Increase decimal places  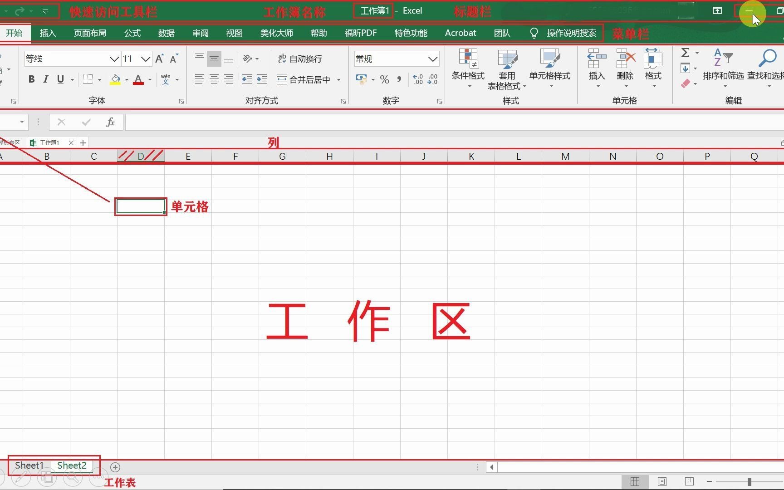tap(418, 79)
